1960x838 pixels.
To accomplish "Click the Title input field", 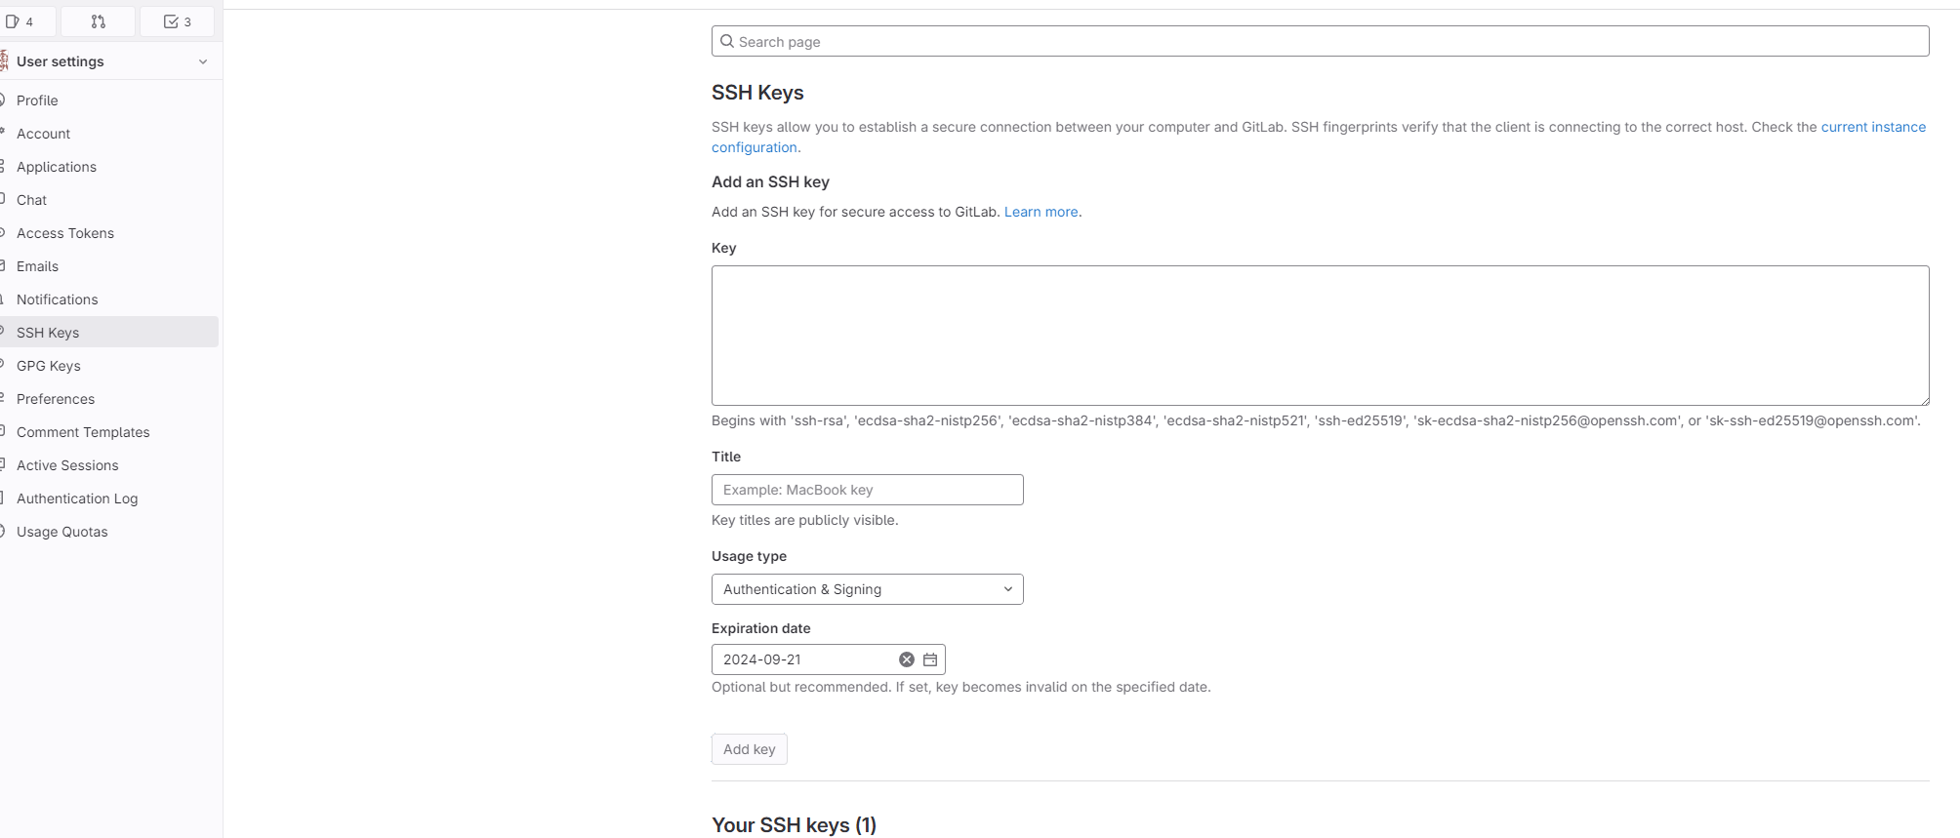I will coord(867,490).
